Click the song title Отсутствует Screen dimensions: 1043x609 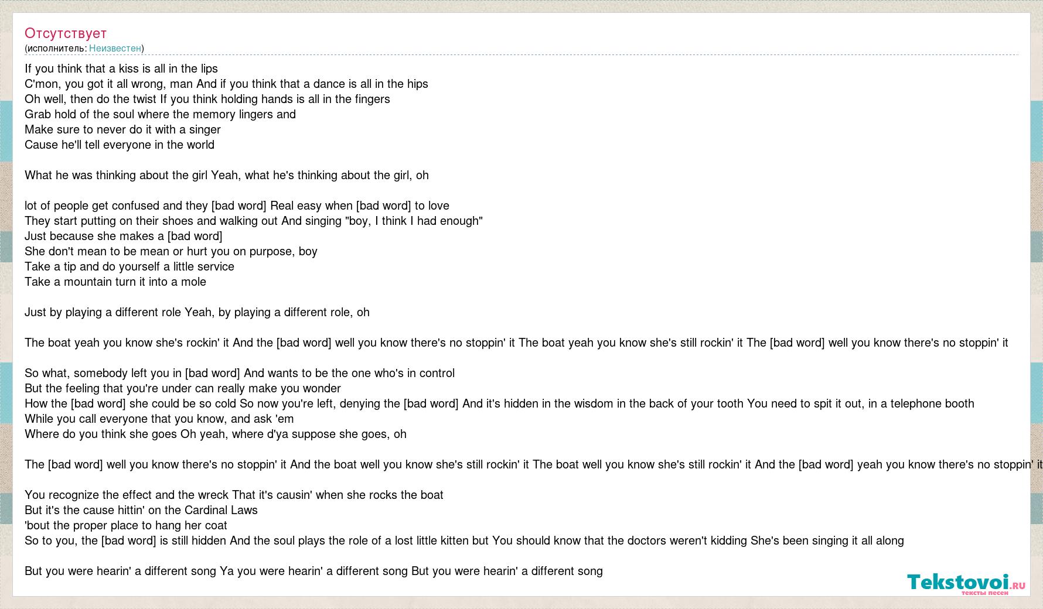(66, 33)
